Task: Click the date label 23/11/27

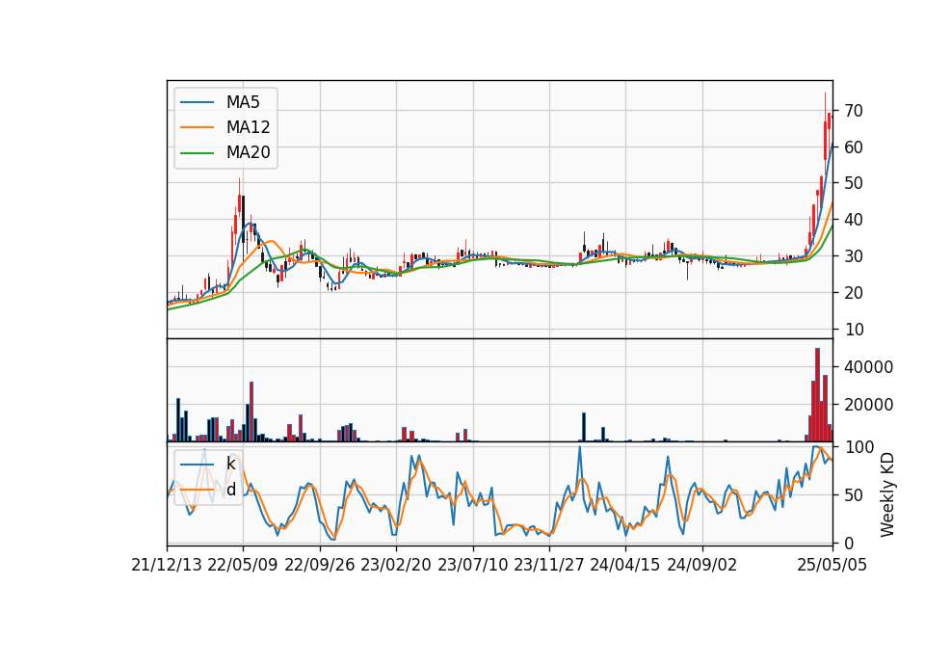Action: 548,565
